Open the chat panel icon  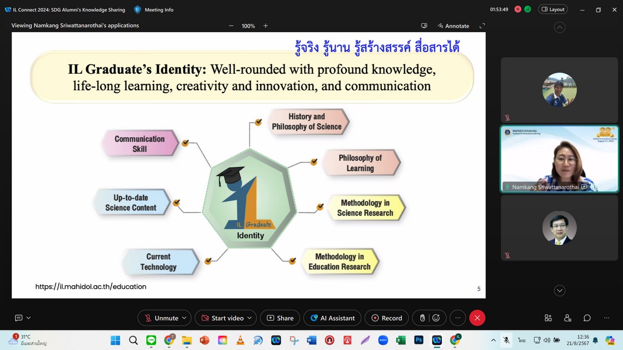pyautogui.click(x=587, y=318)
